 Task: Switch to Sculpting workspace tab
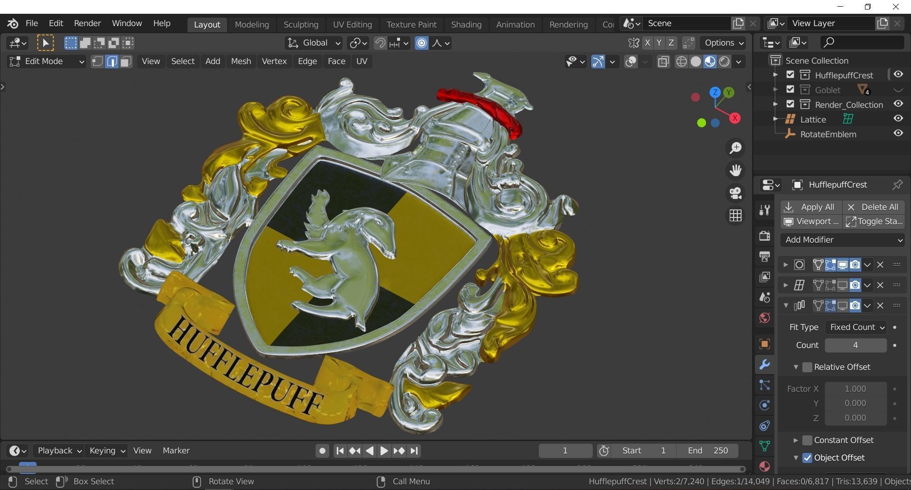click(301, 24)
